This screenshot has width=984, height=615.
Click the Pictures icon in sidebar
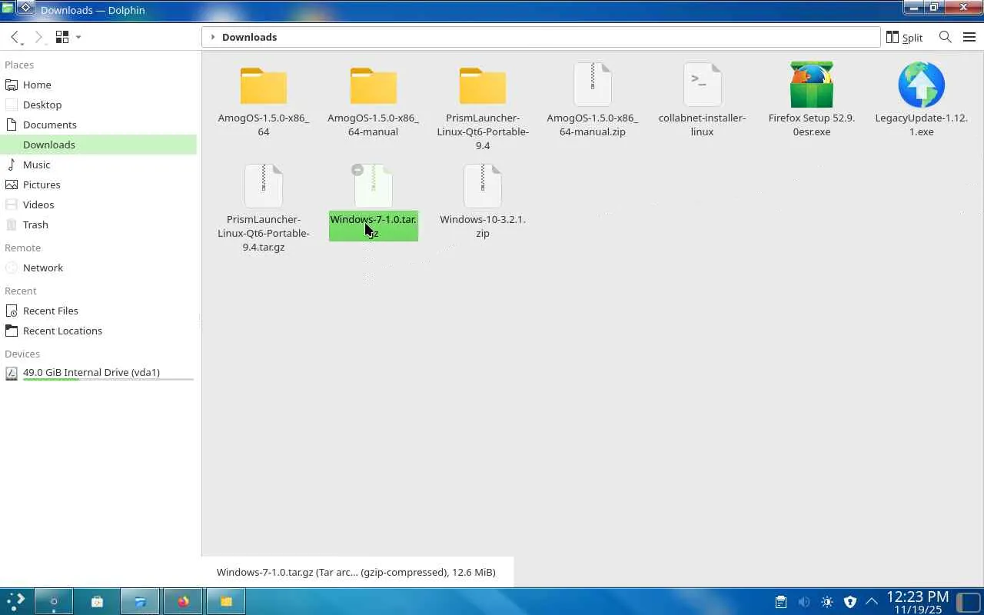(11, 184)
